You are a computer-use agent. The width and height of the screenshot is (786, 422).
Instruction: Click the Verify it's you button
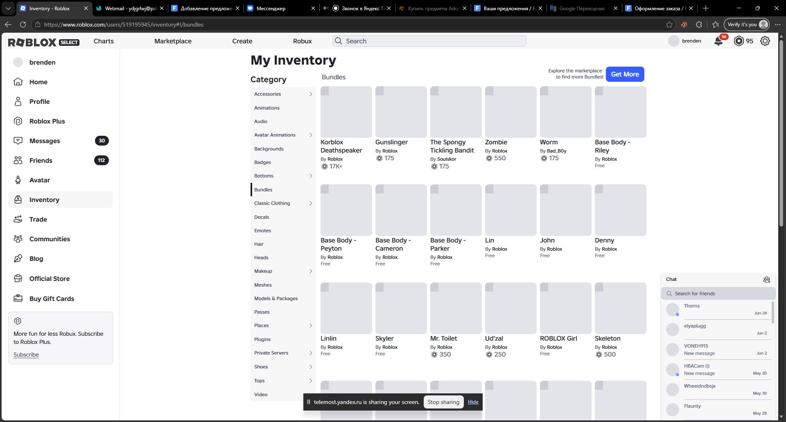[746, 25]
